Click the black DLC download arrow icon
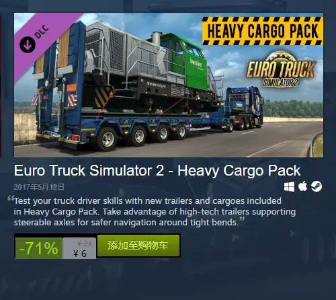The width and height of the screenshot is (336, 300). (28, 44)
